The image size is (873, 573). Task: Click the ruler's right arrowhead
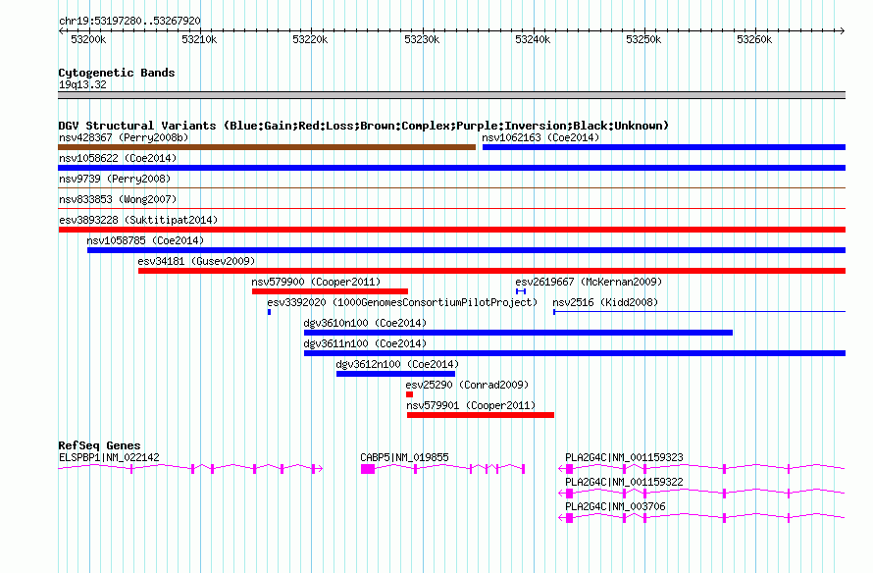coord(842,30)
